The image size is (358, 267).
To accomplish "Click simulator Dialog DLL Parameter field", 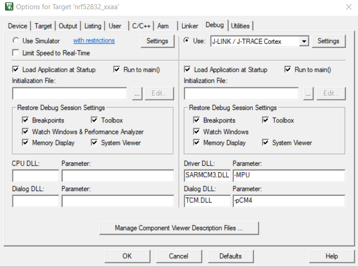I will pos(118,201).
